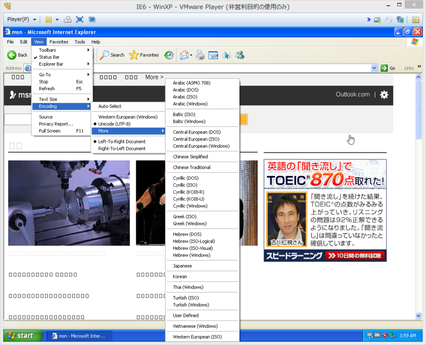The height and width of the screenshot is (345, 426).
Task: Open the Tools menu
Action: coord(79,42)
